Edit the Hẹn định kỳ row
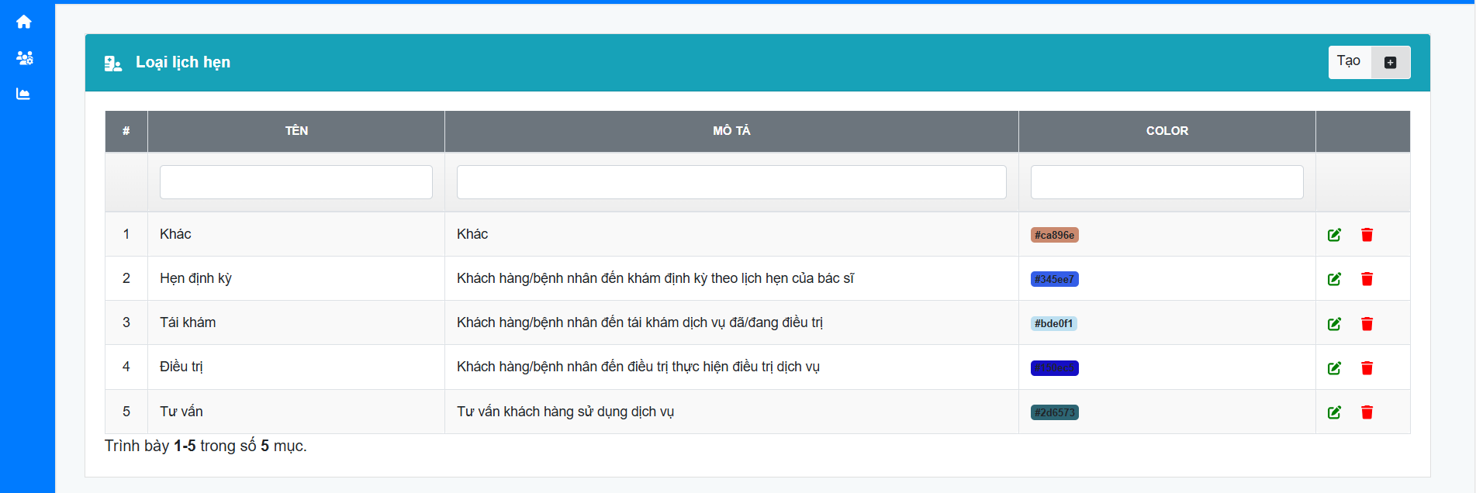This screenshot has width=1476, height=493. point(1334,279)
